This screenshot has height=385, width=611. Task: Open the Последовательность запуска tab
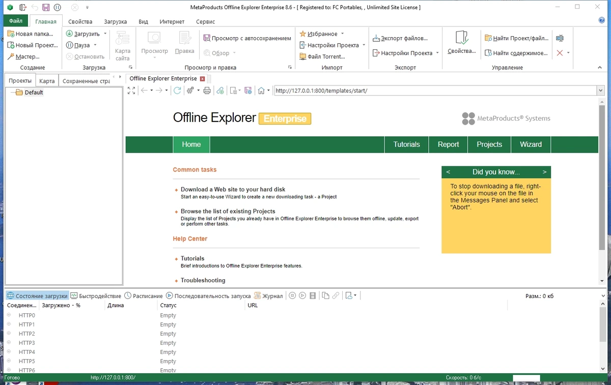pos(208,295)
